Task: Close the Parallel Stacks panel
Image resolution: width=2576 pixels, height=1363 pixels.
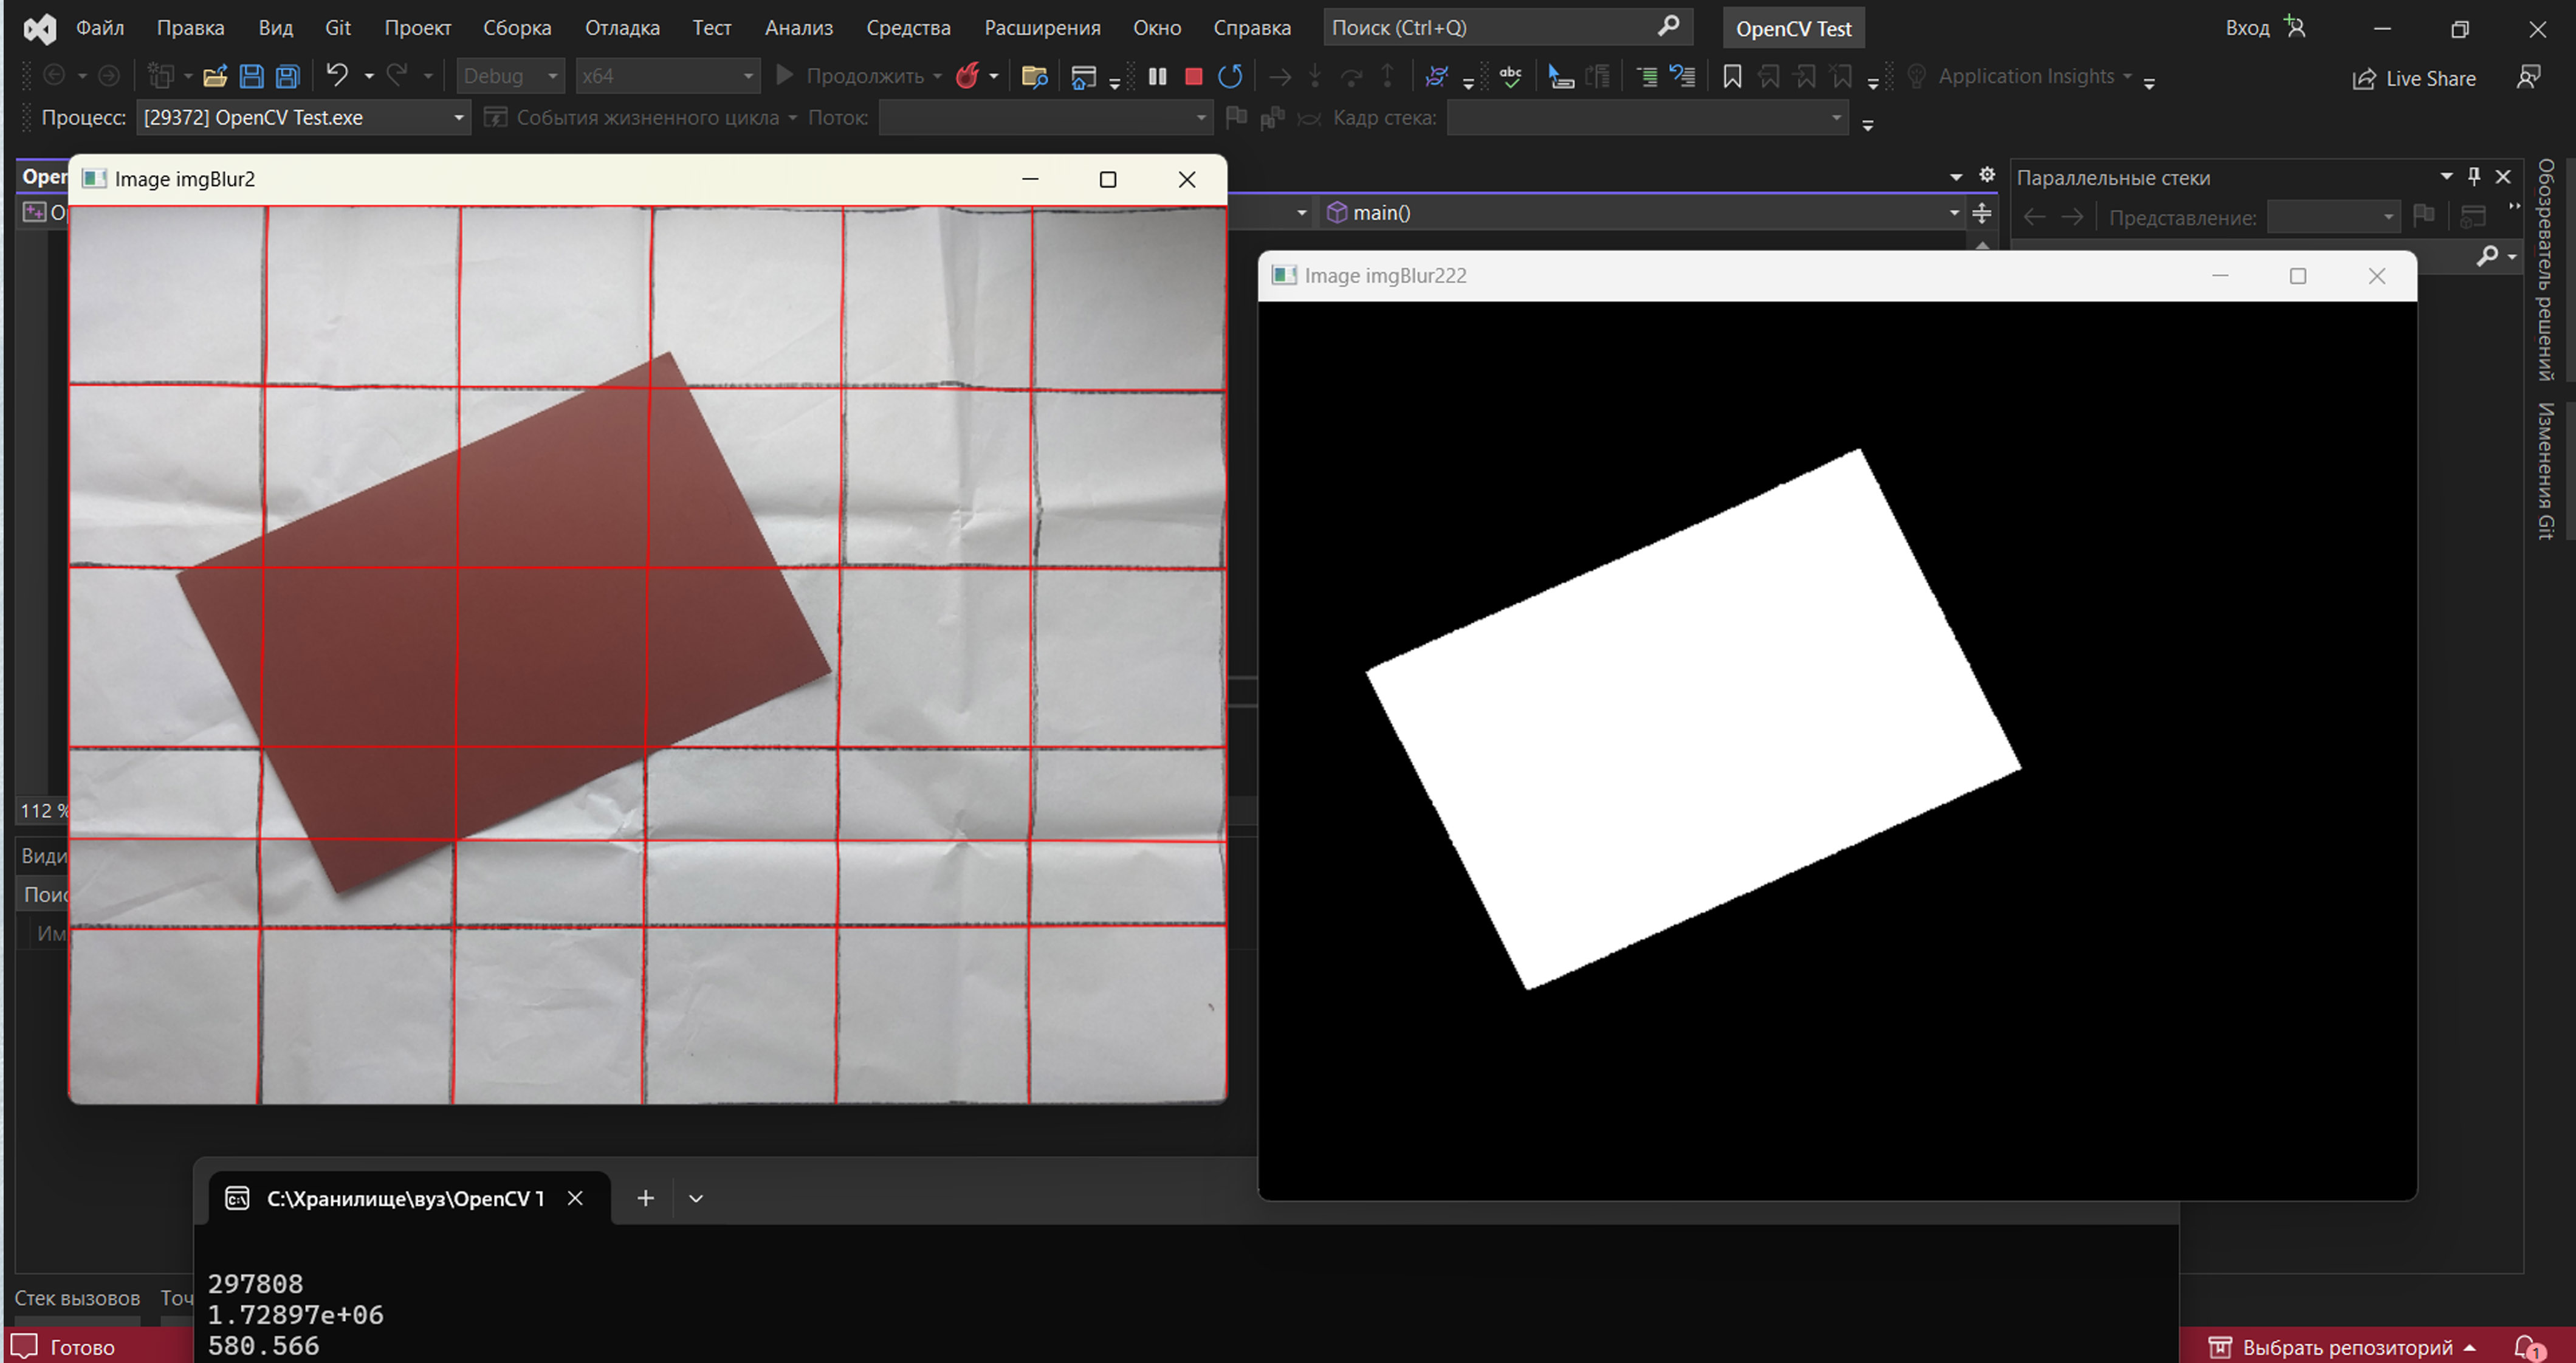Action: [2503, 176]
